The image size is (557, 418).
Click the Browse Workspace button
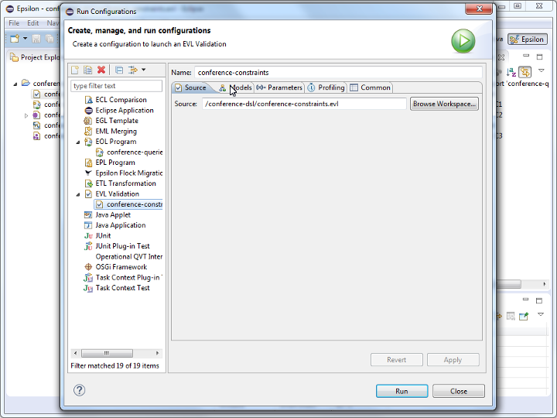point(444,104)
